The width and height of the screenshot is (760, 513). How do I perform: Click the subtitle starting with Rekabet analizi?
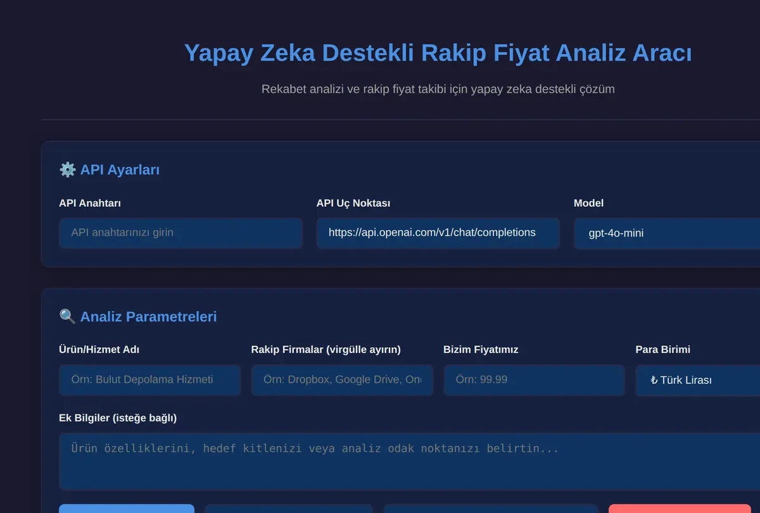(438, 89)
